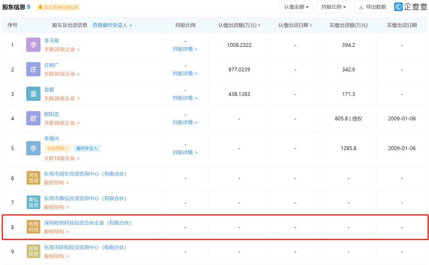Open 股权结构 under 鼎弘投资咨询中心
Image resolution: width=429 pixels, height=265 pixels.
click(x=56, y=207)
